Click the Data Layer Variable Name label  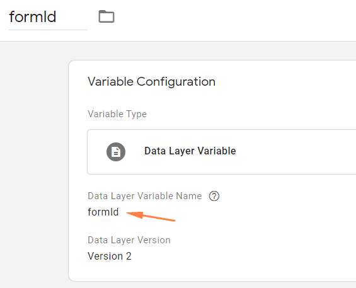(145, 196)
